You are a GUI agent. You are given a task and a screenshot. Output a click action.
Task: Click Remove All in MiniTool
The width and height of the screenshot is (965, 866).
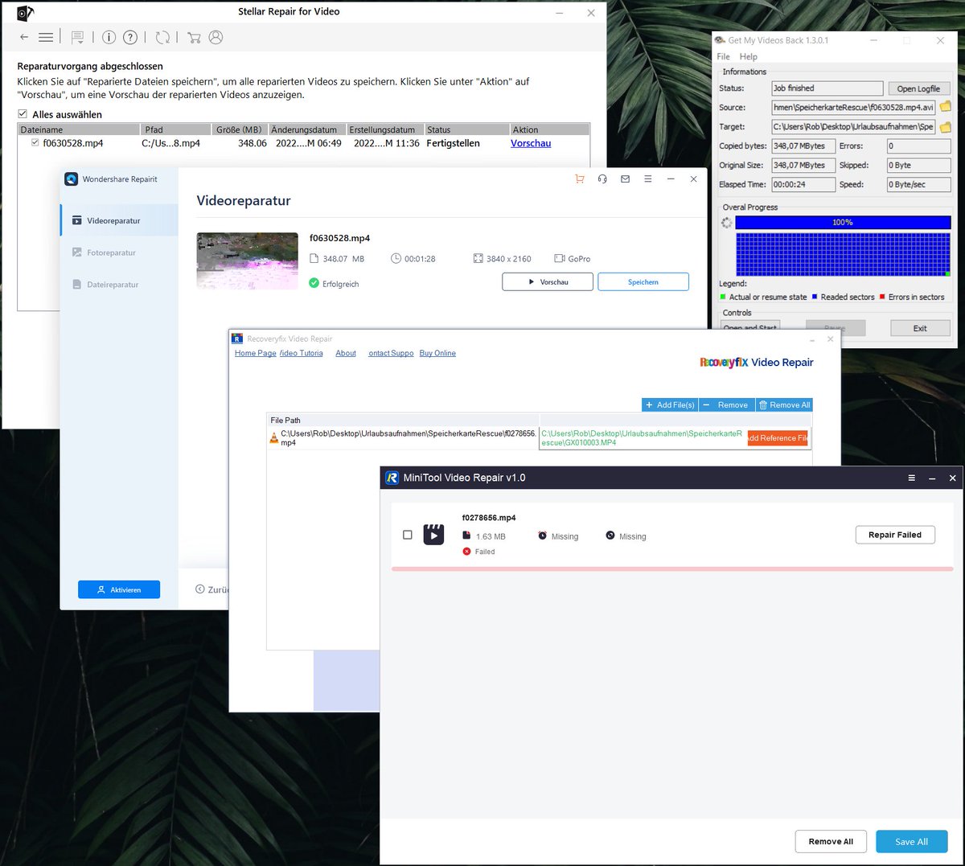831,841
